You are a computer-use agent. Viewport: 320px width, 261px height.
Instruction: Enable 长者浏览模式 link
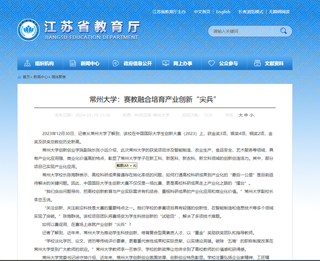tap(251, 12)
